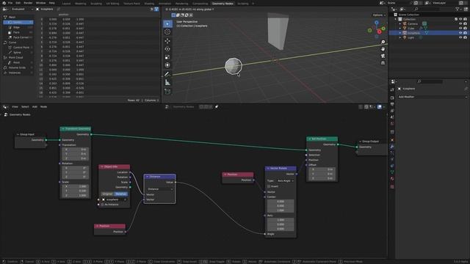Toggle render camera icon for Cube row
This screenshot has height=264, width=470.
pos(465,28)
